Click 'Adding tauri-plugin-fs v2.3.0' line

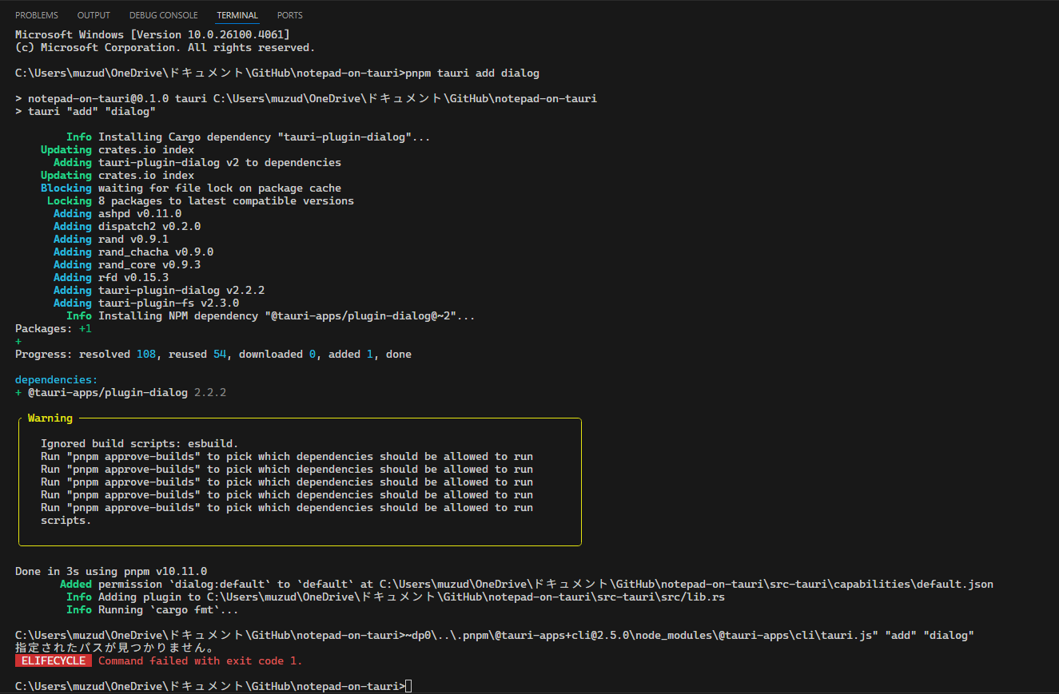coord(146,303)
